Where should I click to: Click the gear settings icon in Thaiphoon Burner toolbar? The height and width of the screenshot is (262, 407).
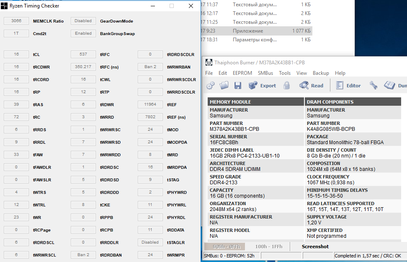point(210,85)
